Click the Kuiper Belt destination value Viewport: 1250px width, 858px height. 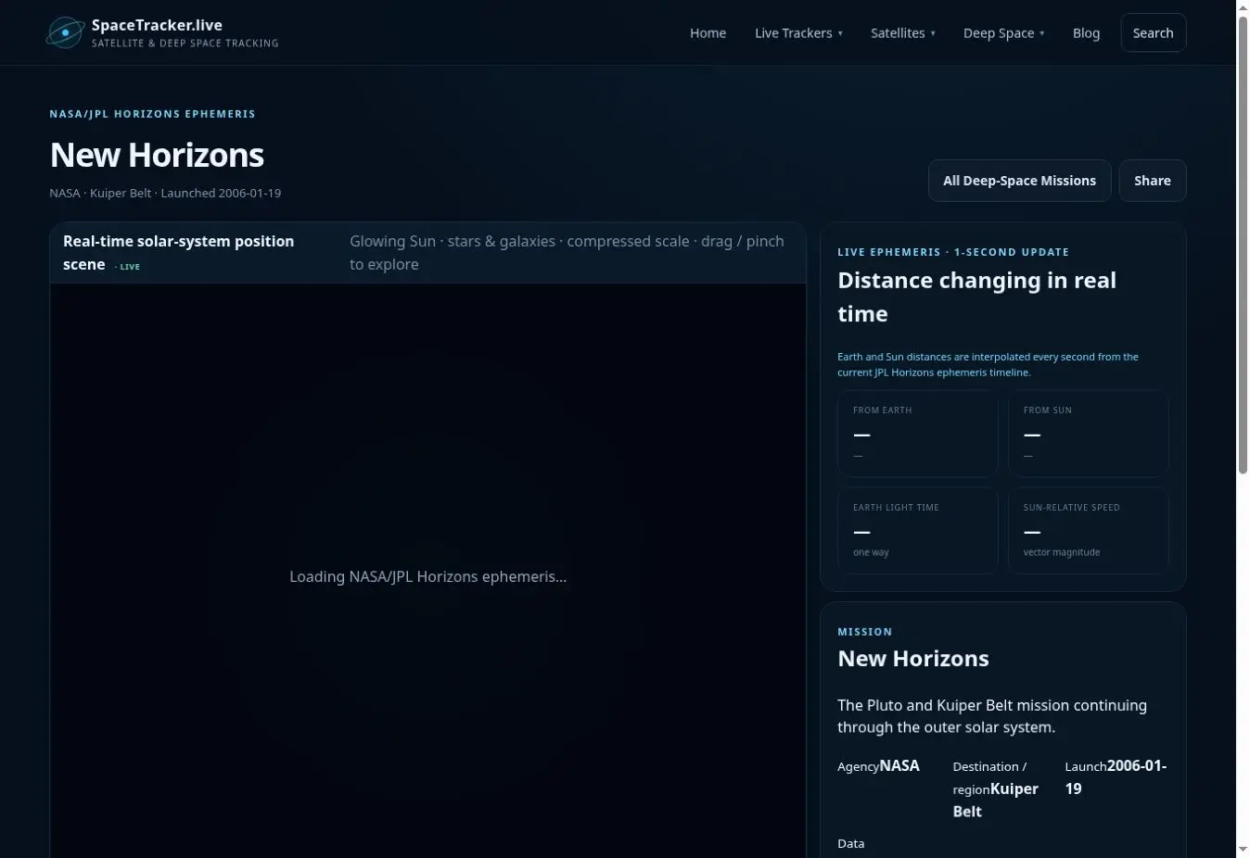[x=995, y=800]
